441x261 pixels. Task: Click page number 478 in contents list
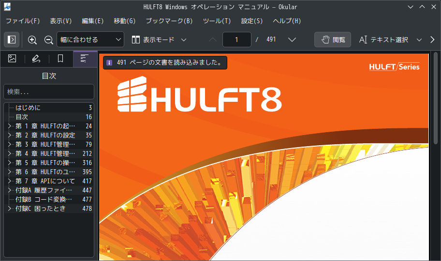point(87,208)
